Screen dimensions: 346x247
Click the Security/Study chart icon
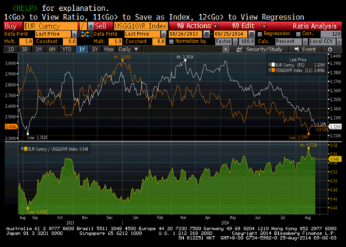239,49
